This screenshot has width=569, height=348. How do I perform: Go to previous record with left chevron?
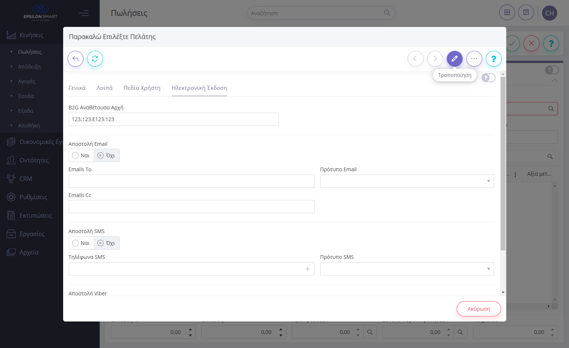click(x=415, y=59)
